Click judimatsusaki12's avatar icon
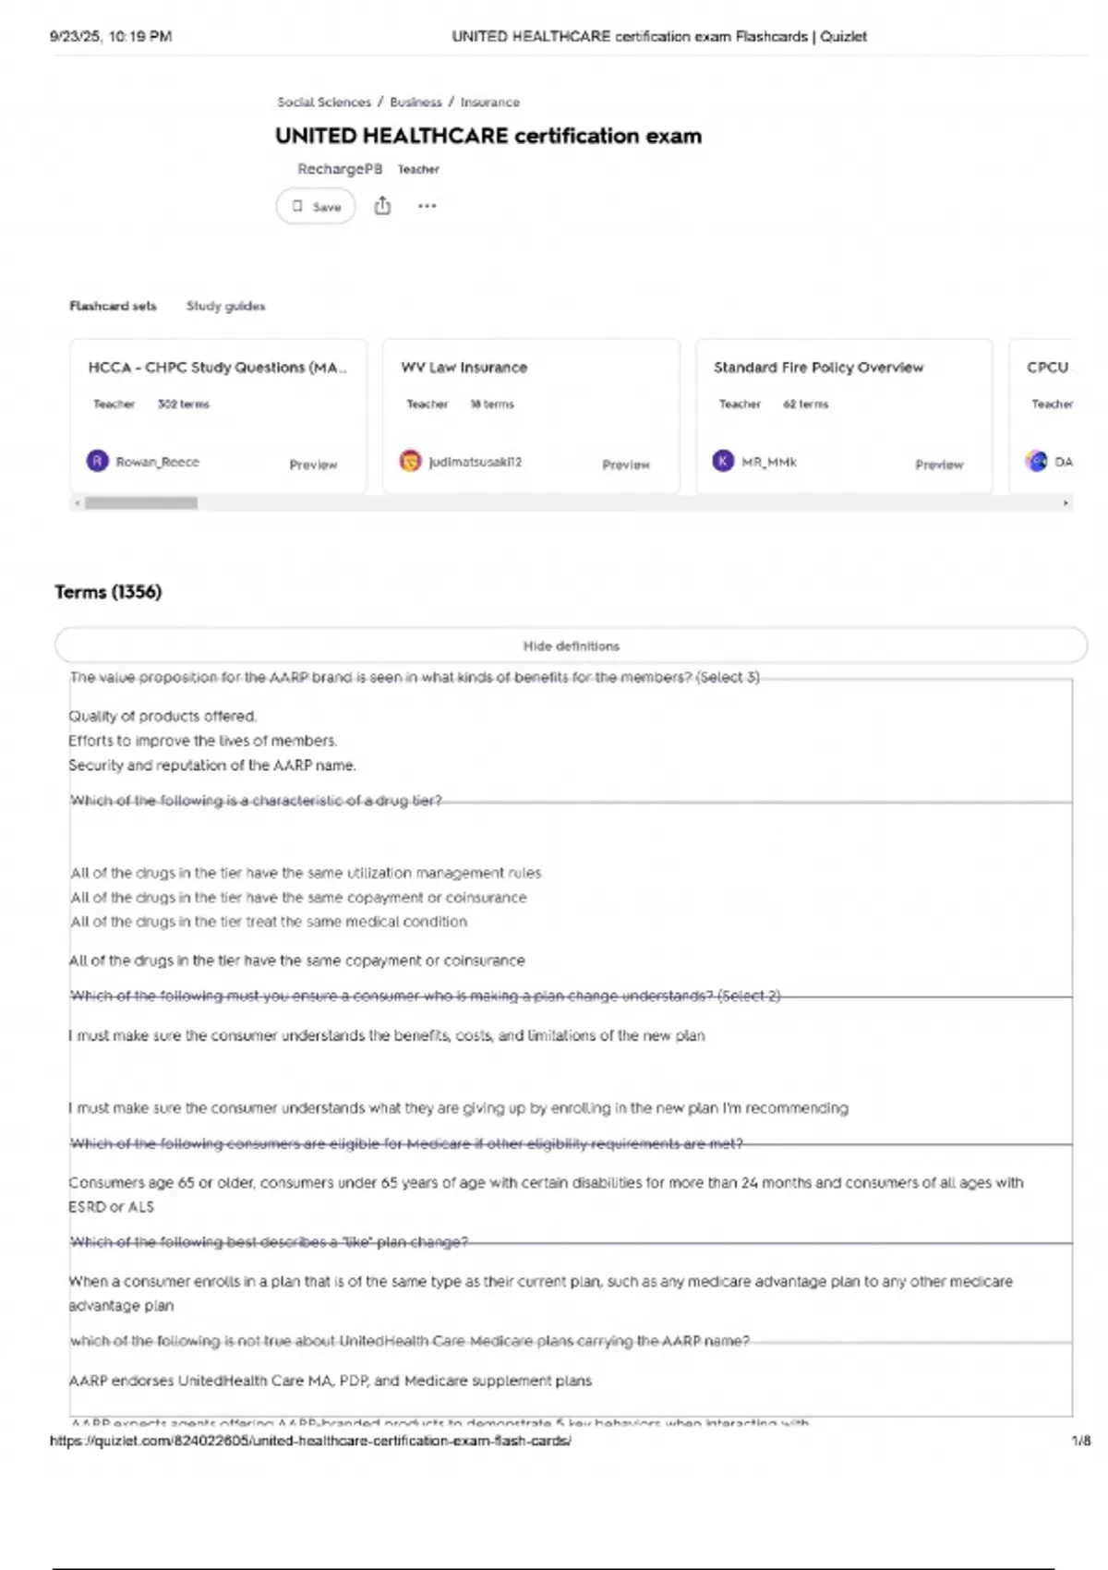 410,461
